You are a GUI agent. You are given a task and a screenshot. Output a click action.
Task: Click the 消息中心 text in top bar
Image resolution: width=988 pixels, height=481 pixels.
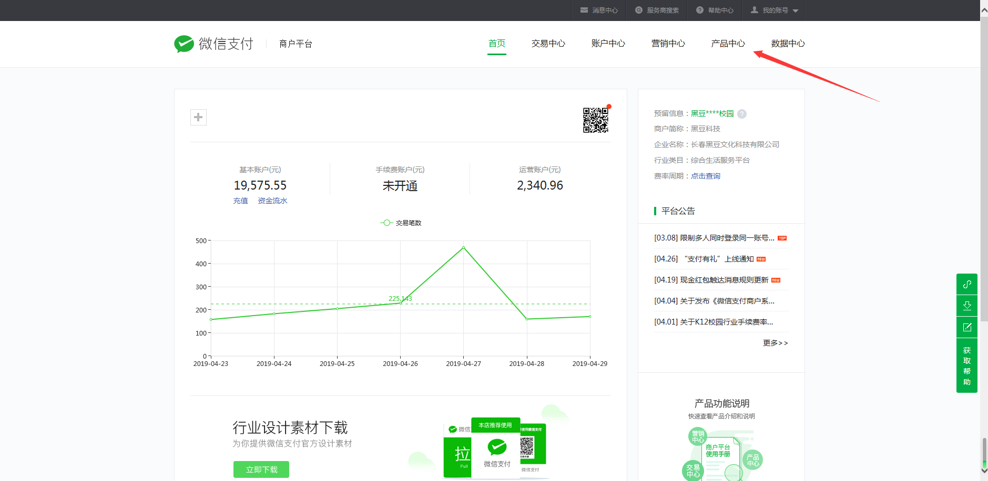coord(605,11)
